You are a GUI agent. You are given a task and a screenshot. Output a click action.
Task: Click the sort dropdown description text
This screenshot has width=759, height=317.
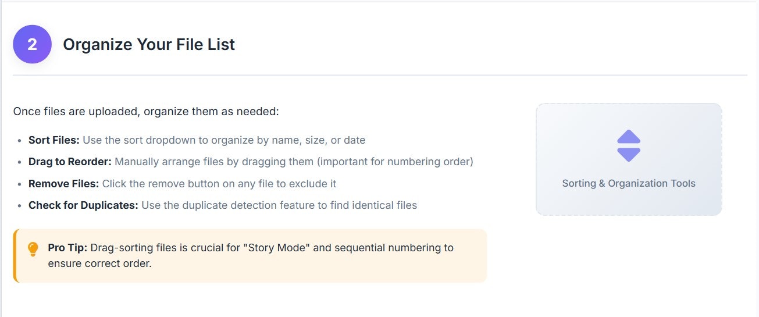224,140
